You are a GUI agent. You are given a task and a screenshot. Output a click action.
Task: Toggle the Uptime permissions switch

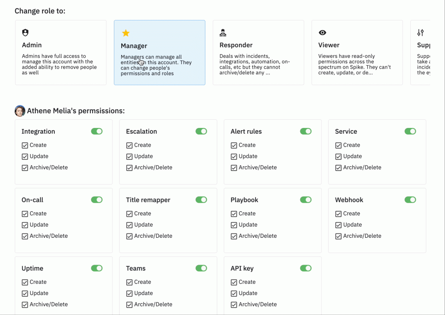97,268
